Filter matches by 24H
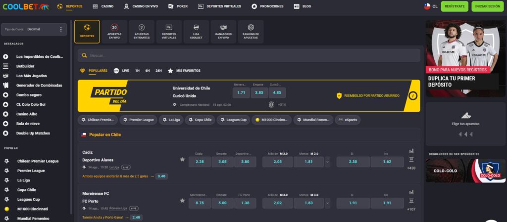Viewport: 507px width, 222px height. [x=158, y=71]
